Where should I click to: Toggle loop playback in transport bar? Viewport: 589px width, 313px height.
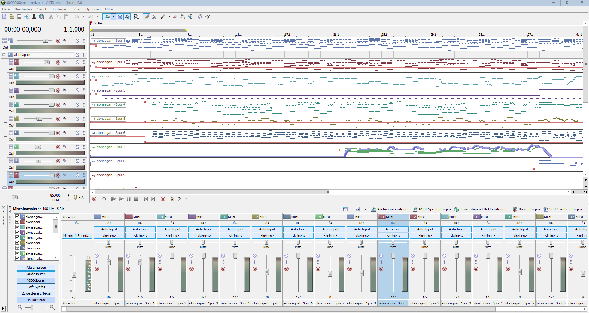point(104,199)
